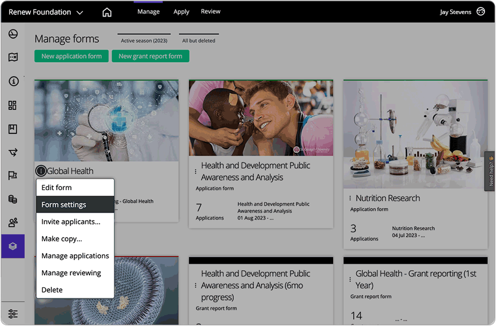Open the Global Health card image
Screen dimensions: 496x326
pos(106,121)
